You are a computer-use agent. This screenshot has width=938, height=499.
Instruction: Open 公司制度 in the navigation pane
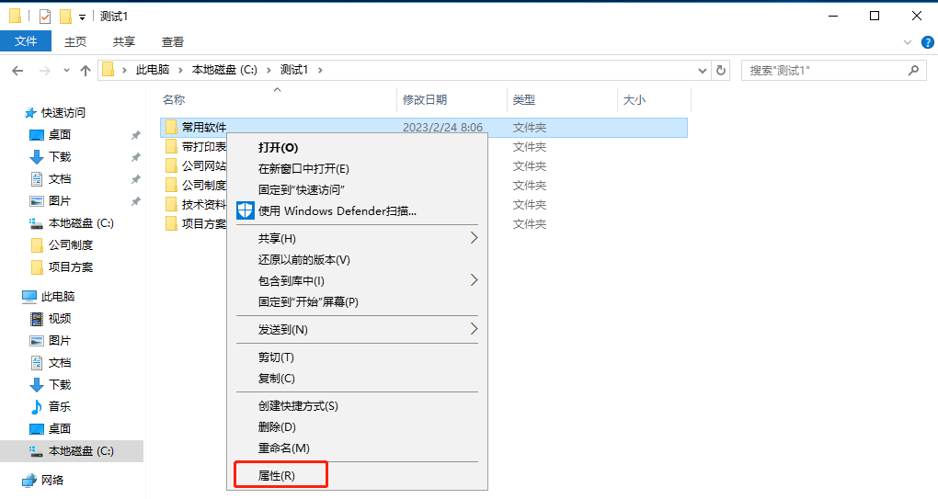[x=71, y=245]
